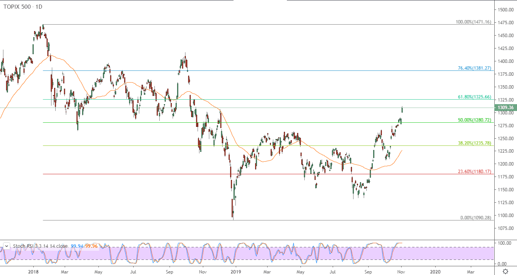Click the 2018 time axis label
This screenshot has width=517, height=275.
pyautogui.click(x=33, y=271)
